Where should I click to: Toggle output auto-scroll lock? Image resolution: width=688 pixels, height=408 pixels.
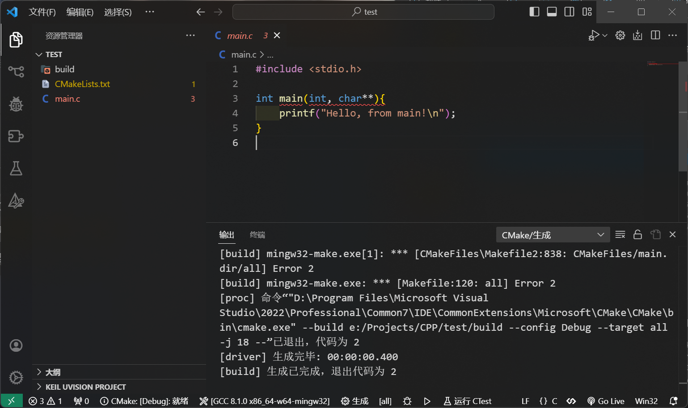(x=637, y=234)
